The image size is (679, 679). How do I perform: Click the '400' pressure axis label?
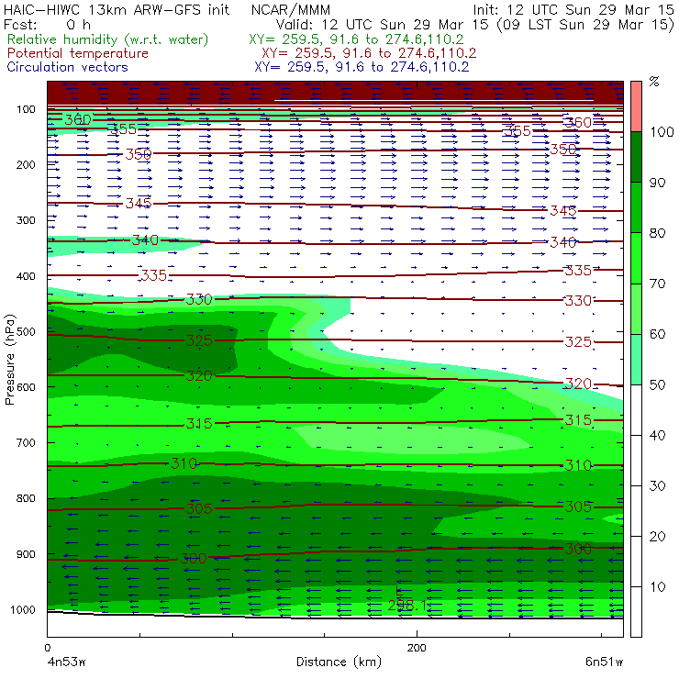point(26,276)
